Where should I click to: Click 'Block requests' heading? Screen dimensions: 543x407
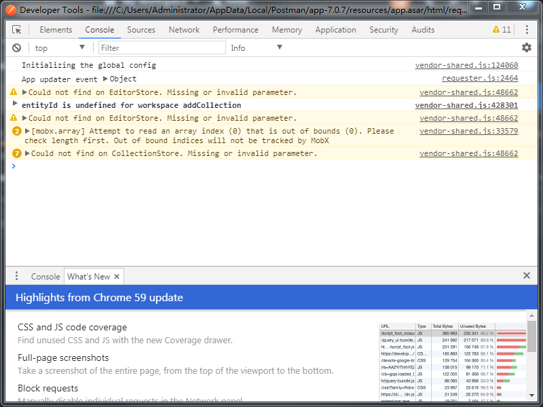point(48,388)
